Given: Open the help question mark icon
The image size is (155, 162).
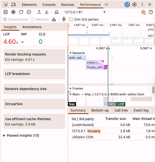Looking at the screenshot, I should 151,12.
